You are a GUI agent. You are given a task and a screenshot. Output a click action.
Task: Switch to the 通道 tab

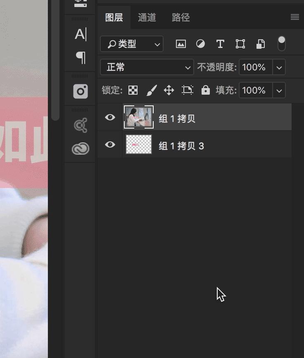147,17
